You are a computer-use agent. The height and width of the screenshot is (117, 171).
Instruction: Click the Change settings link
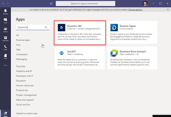(135, 10)
